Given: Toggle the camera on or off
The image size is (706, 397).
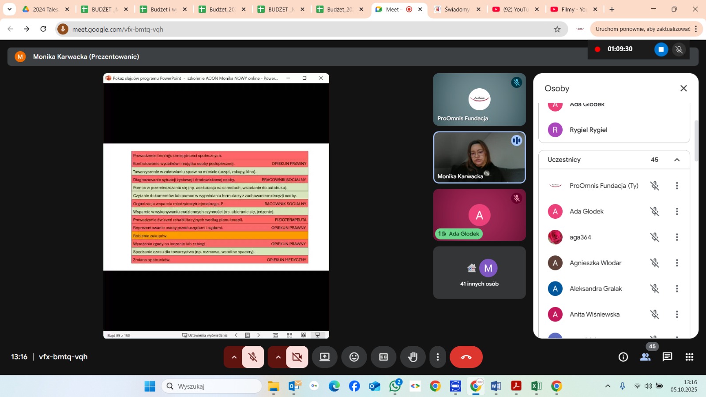Looking at the screenshot, I should pyautogui.click(x=297, y=357).
